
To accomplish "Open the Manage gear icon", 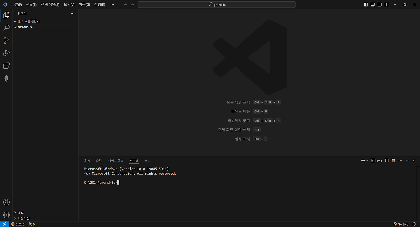I will pyautogui.click(x=6, y=215).
